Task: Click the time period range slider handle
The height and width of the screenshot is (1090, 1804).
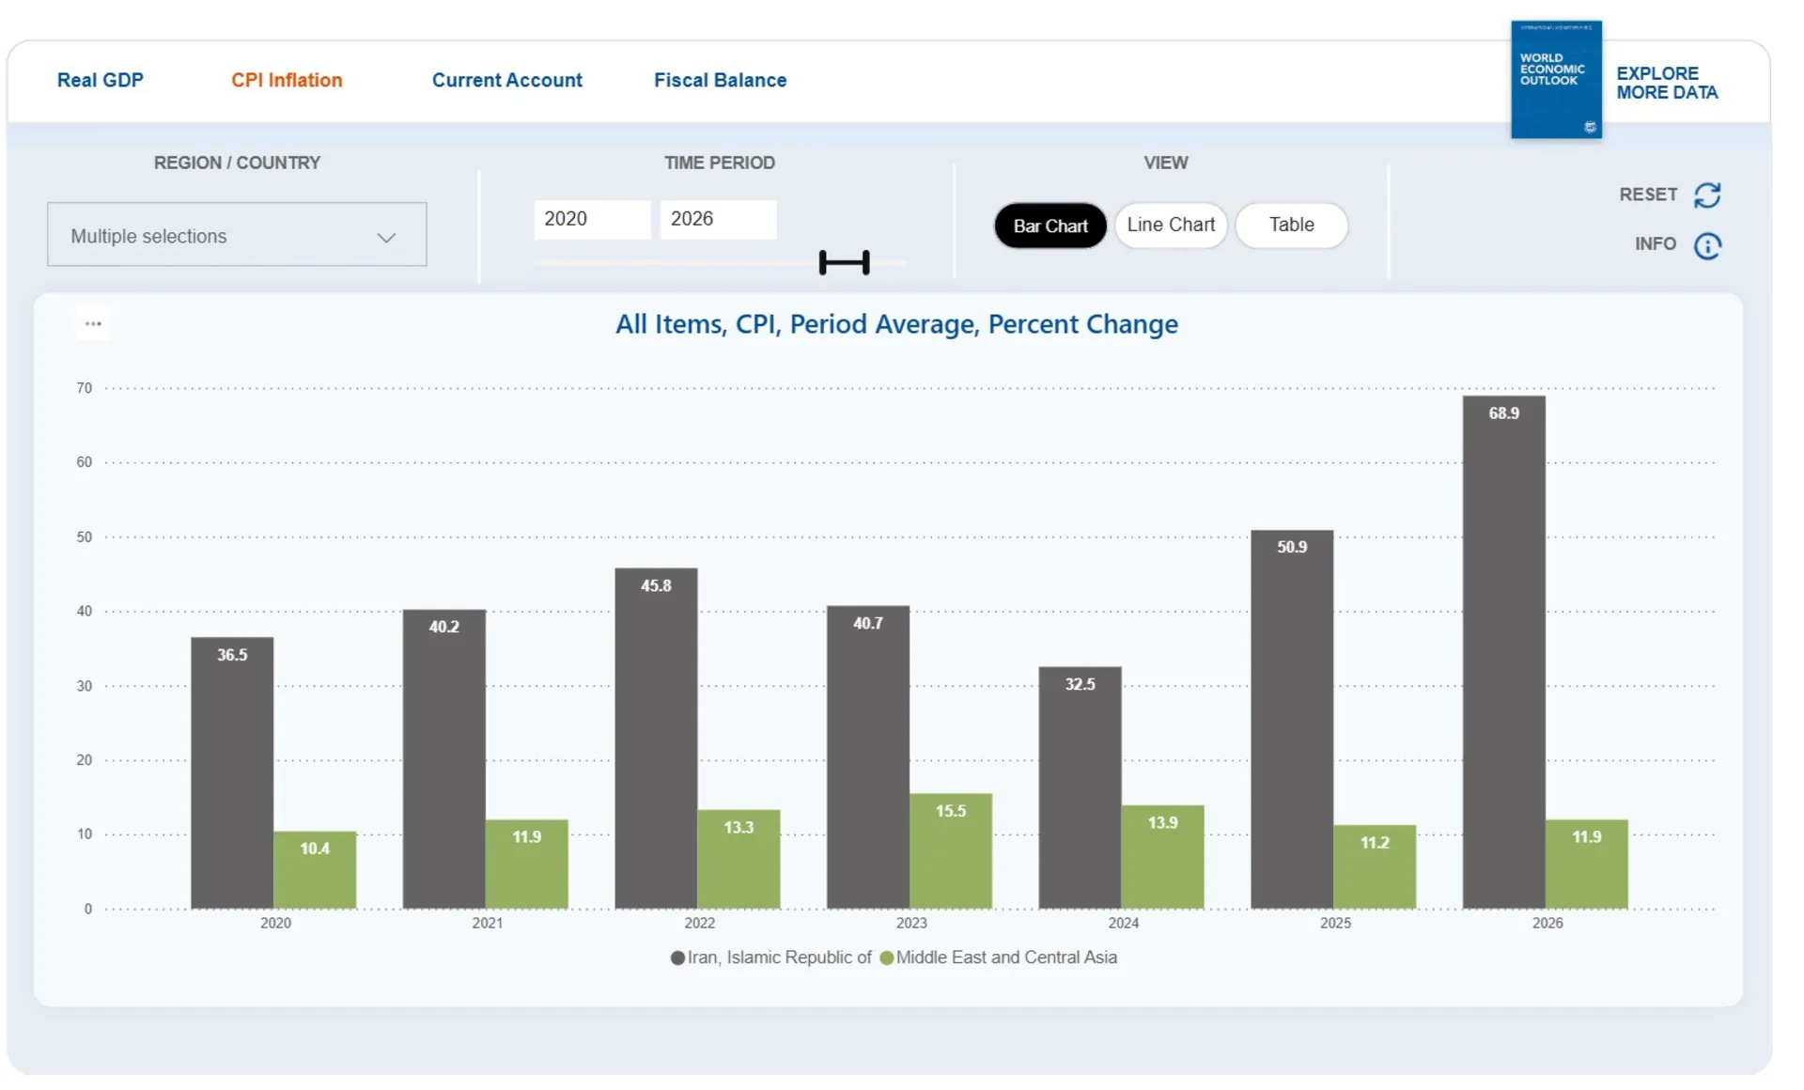Action: point(844,262)
